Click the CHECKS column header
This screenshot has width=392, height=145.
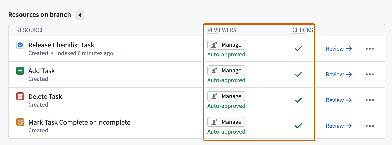click(303, 30)
